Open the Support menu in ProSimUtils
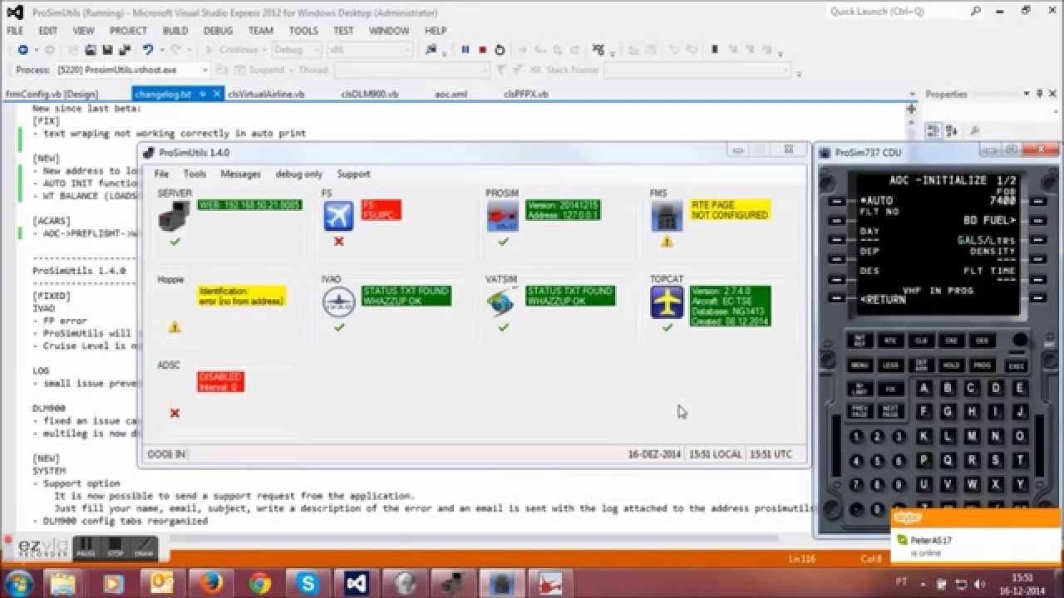The width and height of the screenshot is (1064, 598). (353, 174)
